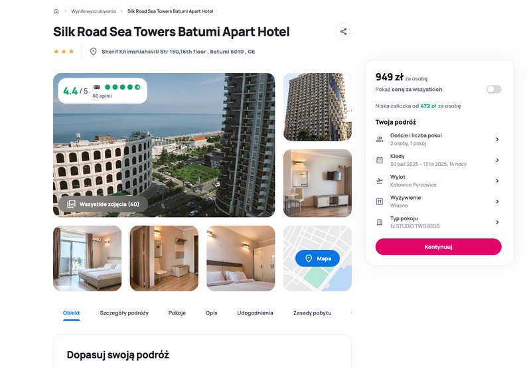Click the calendar icon beside Kiedy

click(x=380, y=160)
